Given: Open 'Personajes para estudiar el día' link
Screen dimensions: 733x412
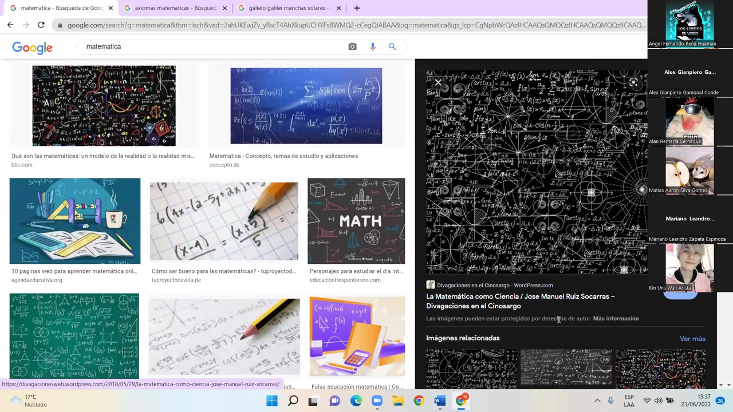Looking at the screenshot, I should coord(356,271).
